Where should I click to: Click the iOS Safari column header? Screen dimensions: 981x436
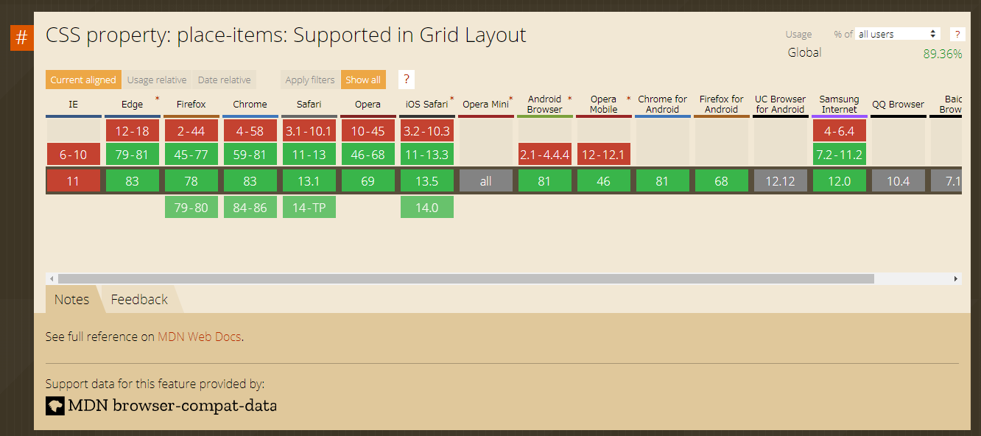click(x=427, y=105)
